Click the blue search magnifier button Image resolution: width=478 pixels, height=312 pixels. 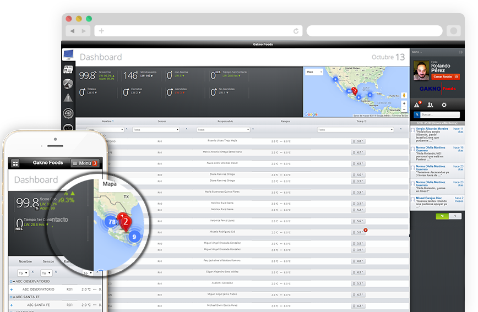click(417, 114)
